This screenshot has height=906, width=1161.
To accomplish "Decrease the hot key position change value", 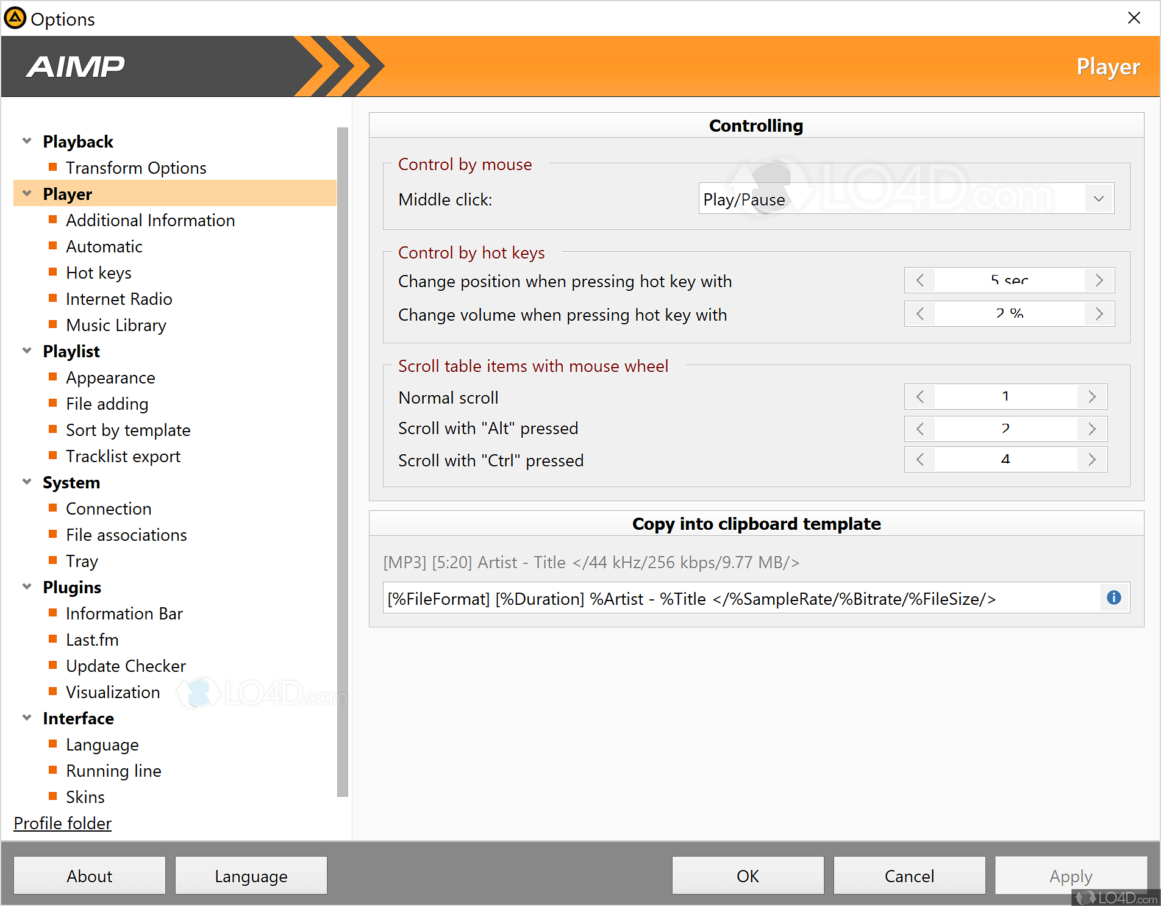I will click(920, 280).
